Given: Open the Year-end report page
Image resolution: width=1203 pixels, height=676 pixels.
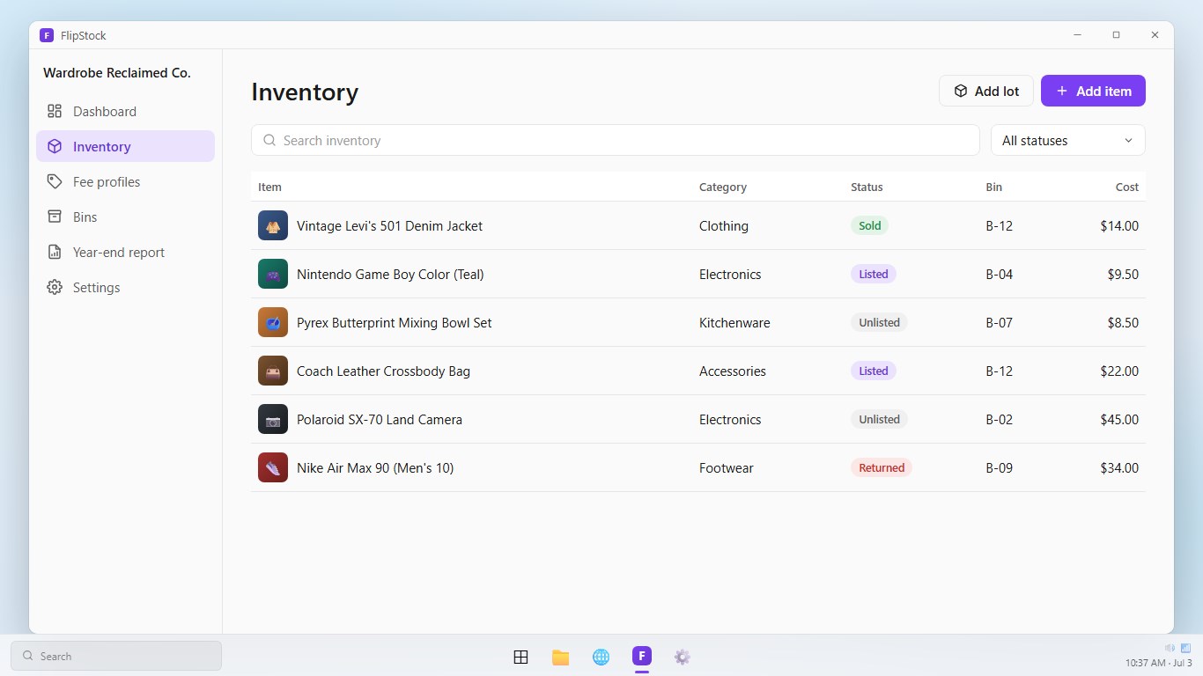Looking at the screenshot, I should click(x=125, y=252).
